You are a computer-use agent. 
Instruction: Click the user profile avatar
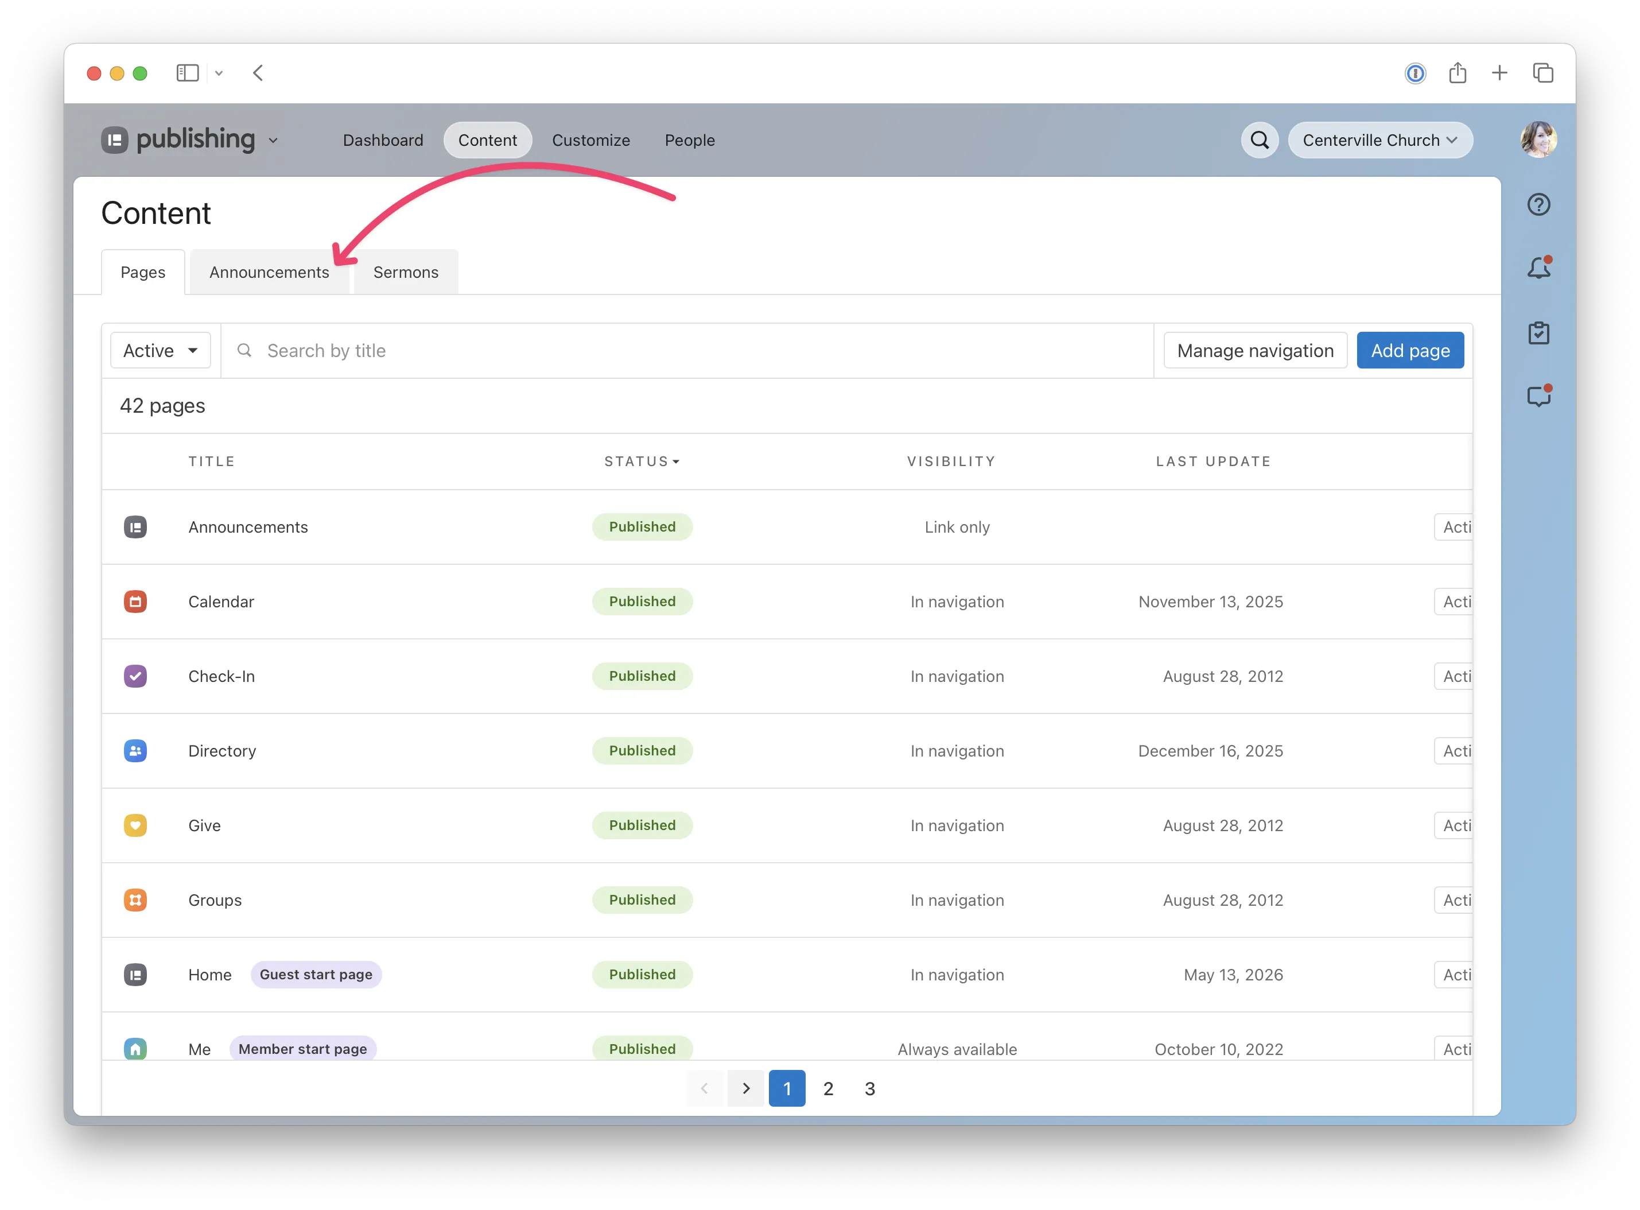point(1538,139)
